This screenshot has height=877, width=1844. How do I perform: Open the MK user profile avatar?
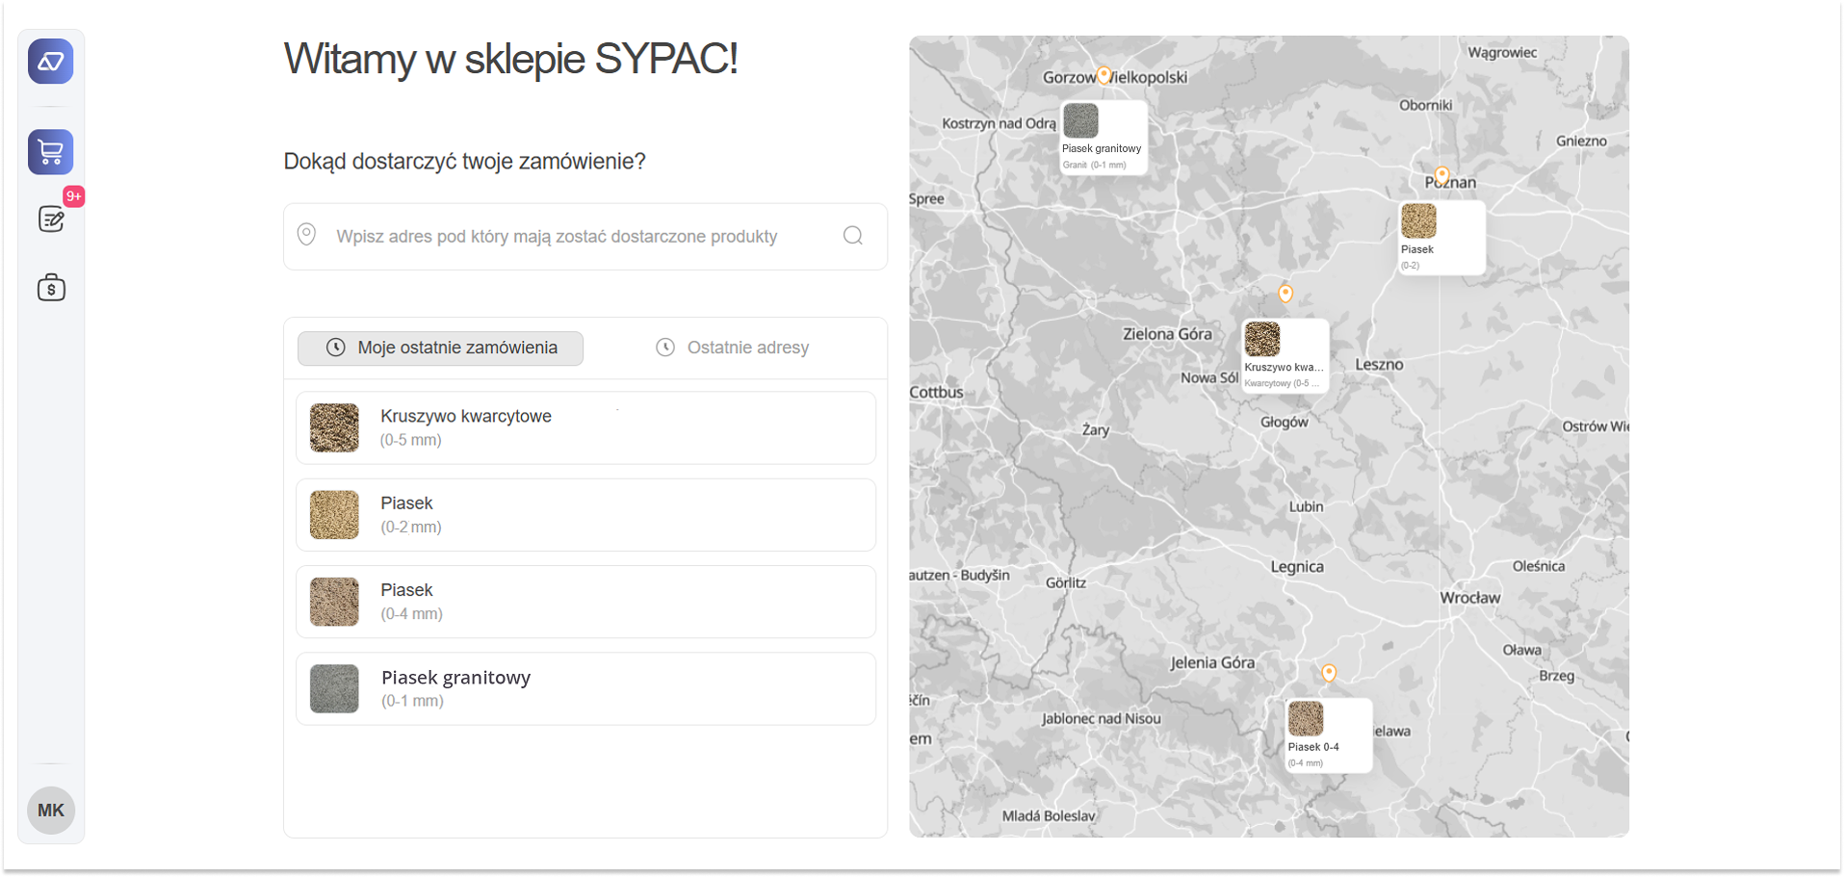[51, 810]
